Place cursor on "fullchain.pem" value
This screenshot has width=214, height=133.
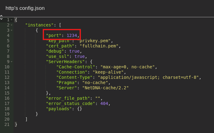point(99,46)
